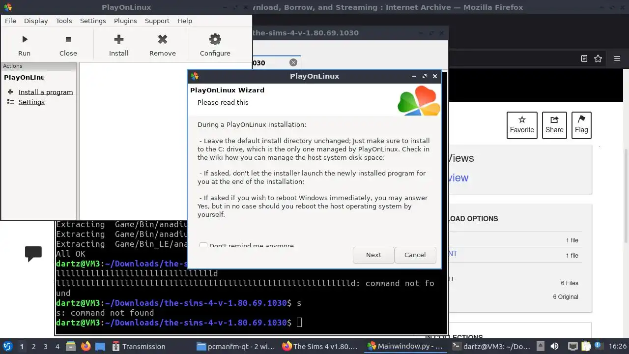Close the PlayOnLinux Wizard dialog window

pos(435,76)
